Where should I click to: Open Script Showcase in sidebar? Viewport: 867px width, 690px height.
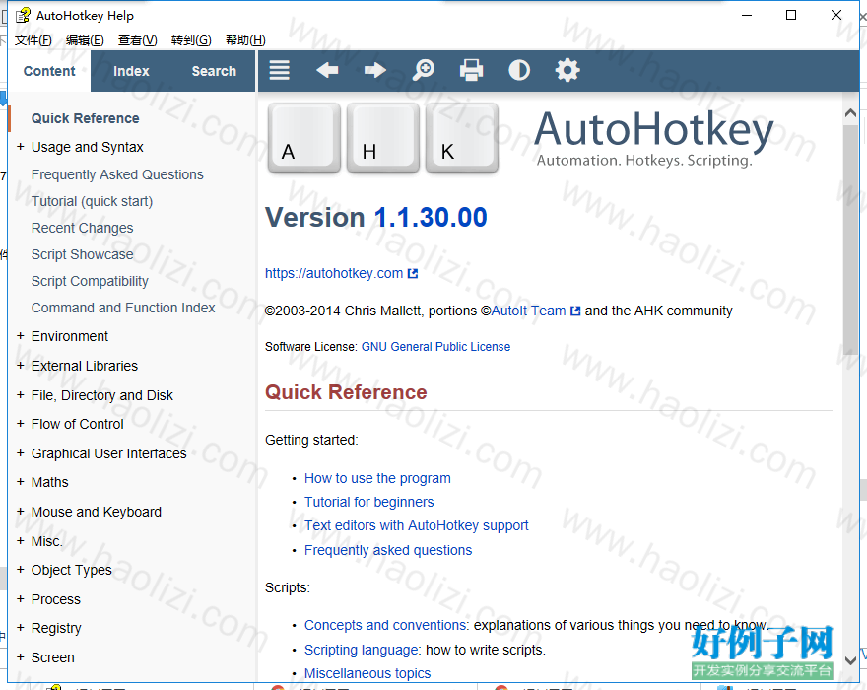pyautogui.click(x=83, y=254)
